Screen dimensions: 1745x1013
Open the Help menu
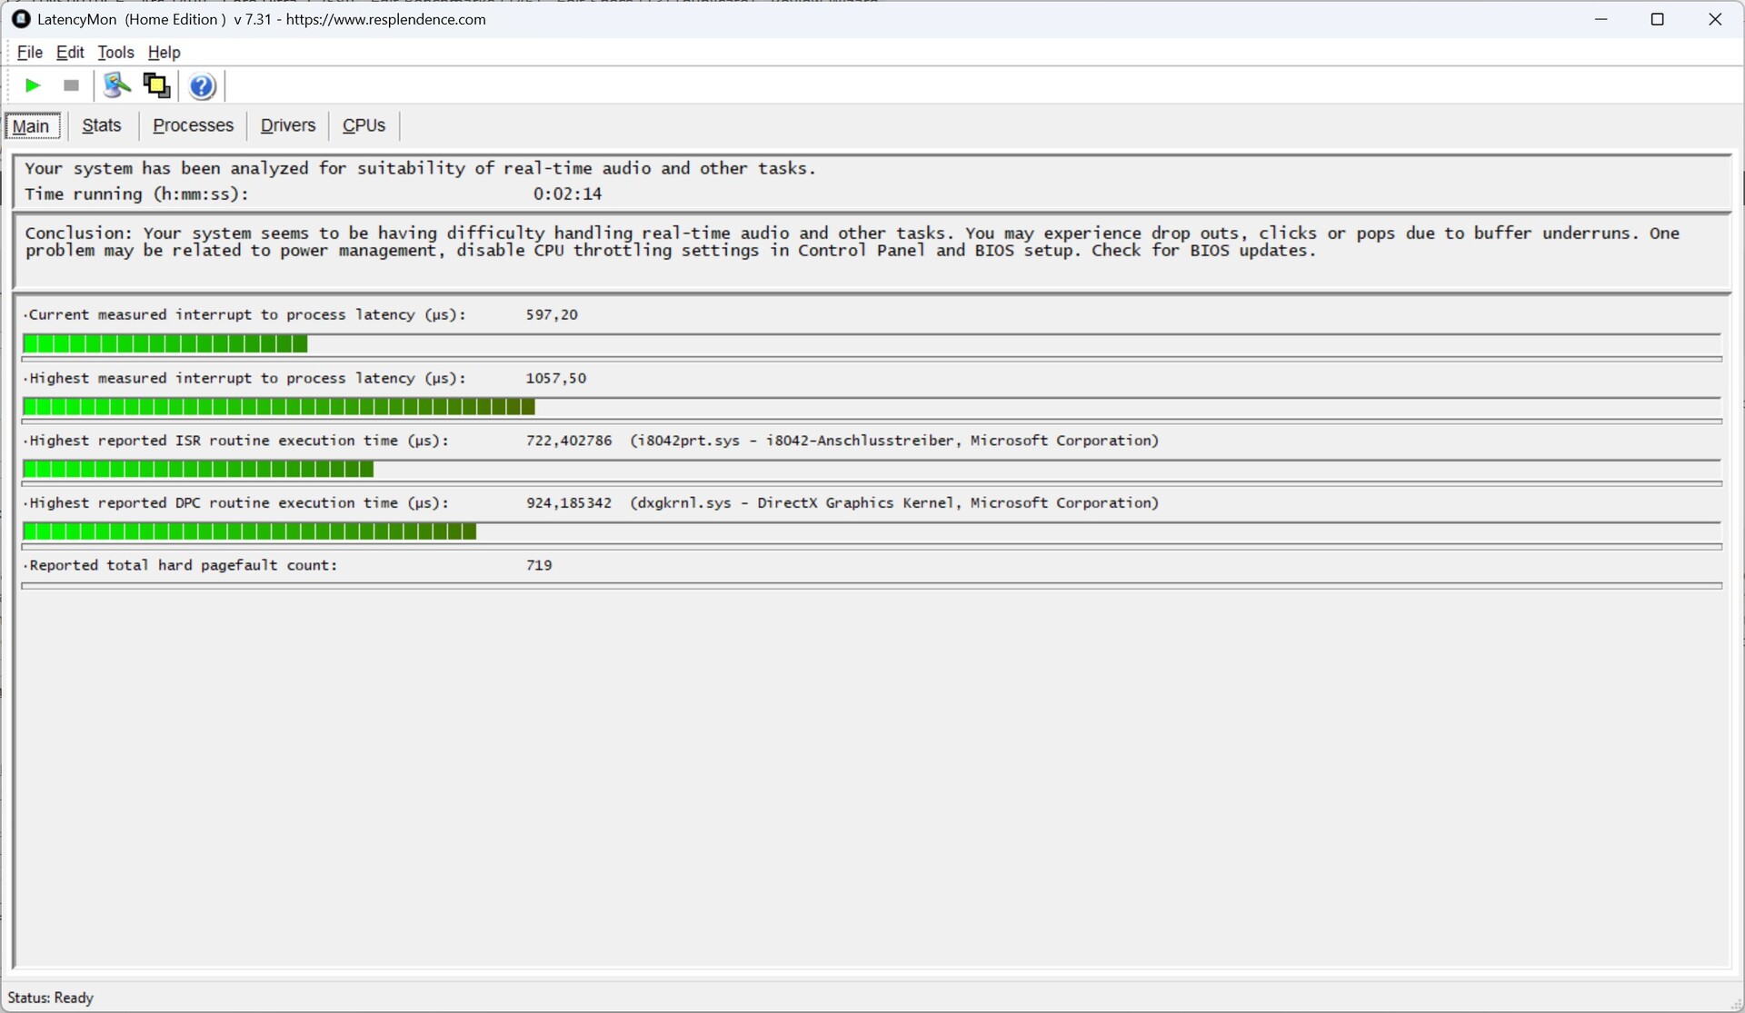point(164,53)
